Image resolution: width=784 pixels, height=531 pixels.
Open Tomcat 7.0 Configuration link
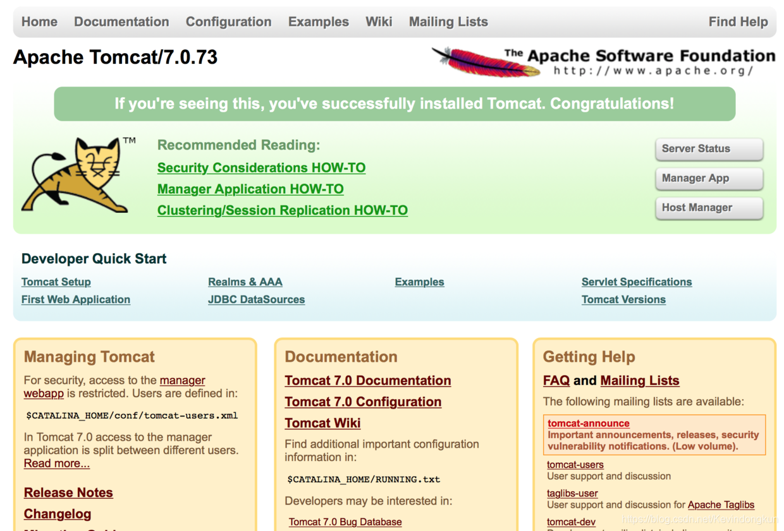tap(363, 402)
